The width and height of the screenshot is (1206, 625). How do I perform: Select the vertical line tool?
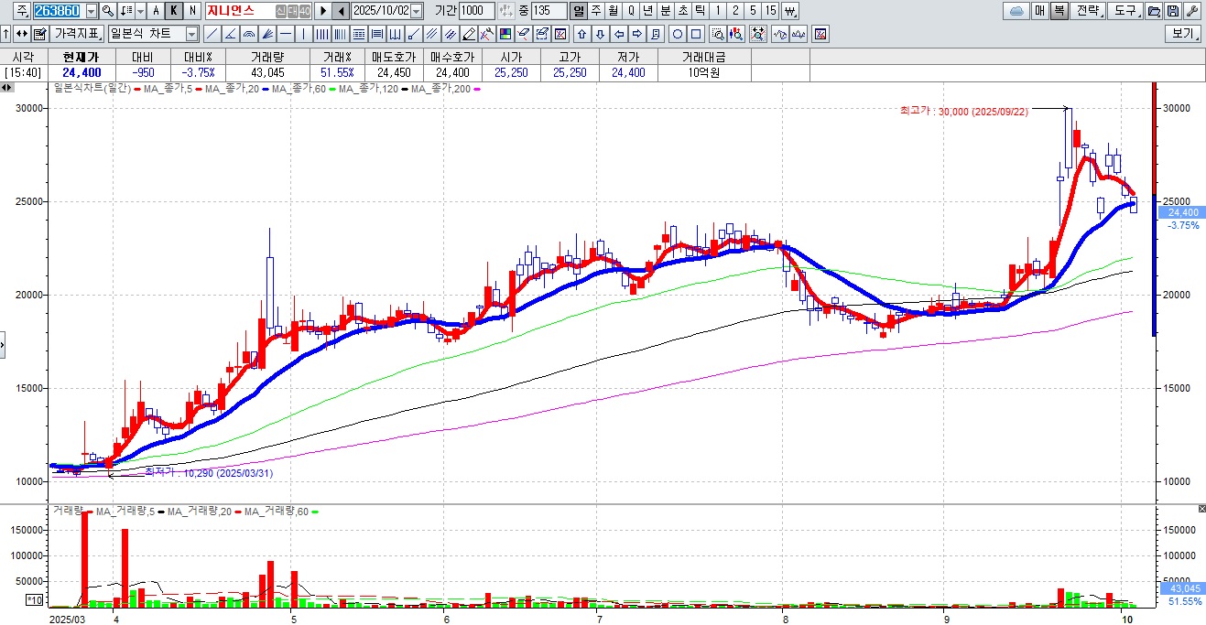click(303, 34)
